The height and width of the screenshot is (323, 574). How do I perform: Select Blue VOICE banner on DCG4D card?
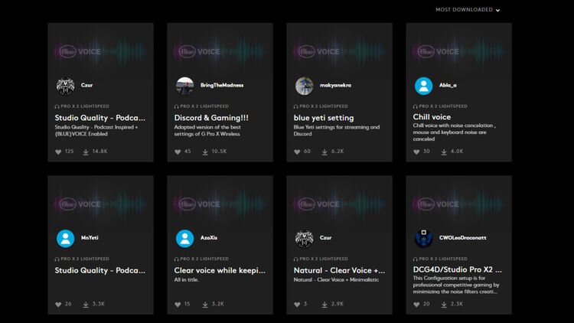pyautogui.click(x=458, y=204)
